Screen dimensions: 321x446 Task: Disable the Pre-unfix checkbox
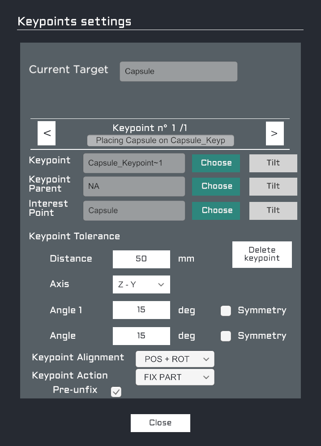116,392
